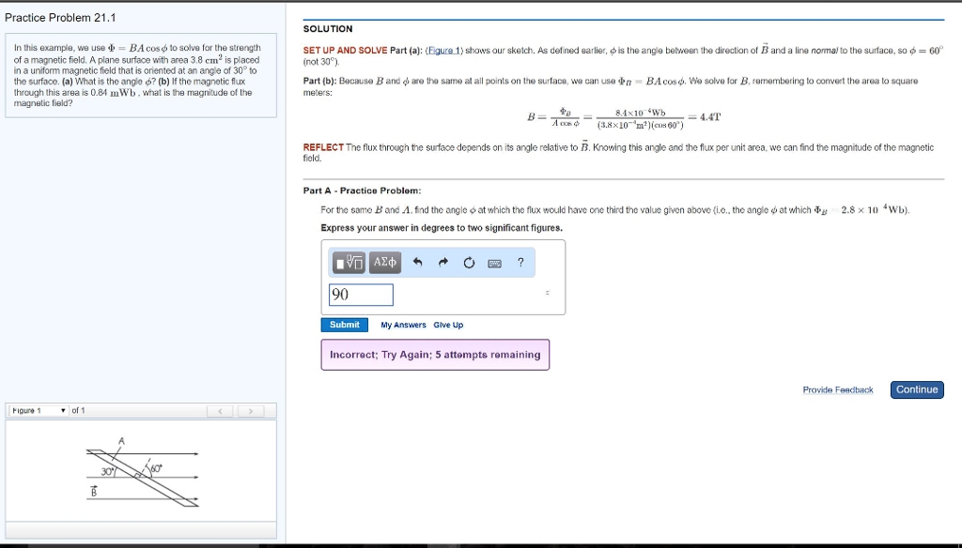Image resolution: width=962 pixels, height=548 pixels.
Task: Click the answer input field showing 90
Action: click(362, 295)
